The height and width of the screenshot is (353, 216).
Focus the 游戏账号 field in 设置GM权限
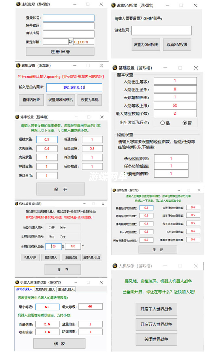161,30
